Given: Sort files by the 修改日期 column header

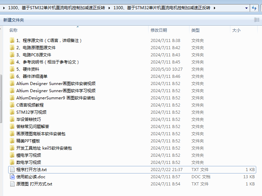Looking at the screenshot, I should [x=169, y=30].
